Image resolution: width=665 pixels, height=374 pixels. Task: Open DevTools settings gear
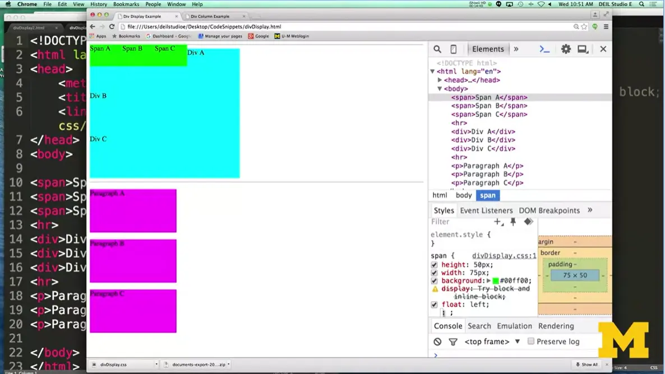click(x=566, y=49)
